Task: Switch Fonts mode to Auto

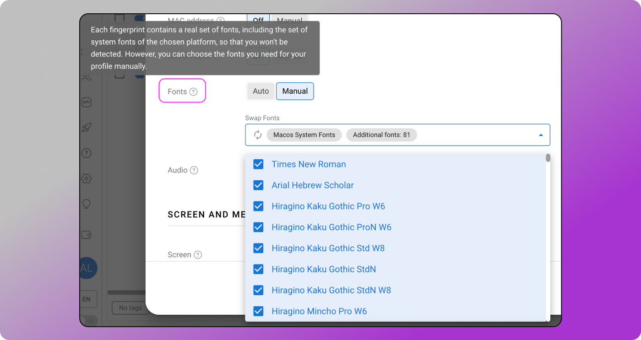Action: coord(261,91)
